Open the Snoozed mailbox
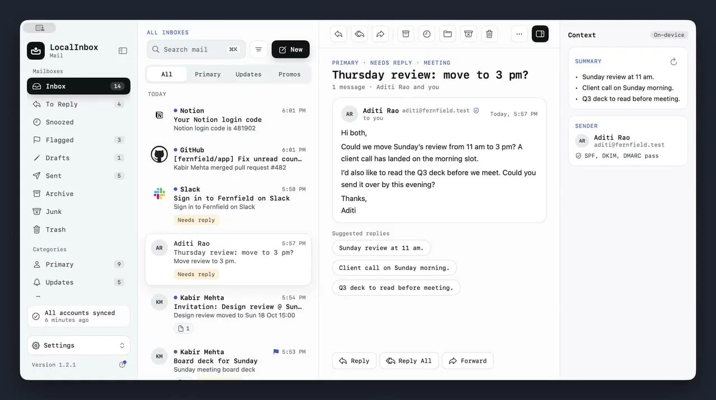 tap(78, 122)
